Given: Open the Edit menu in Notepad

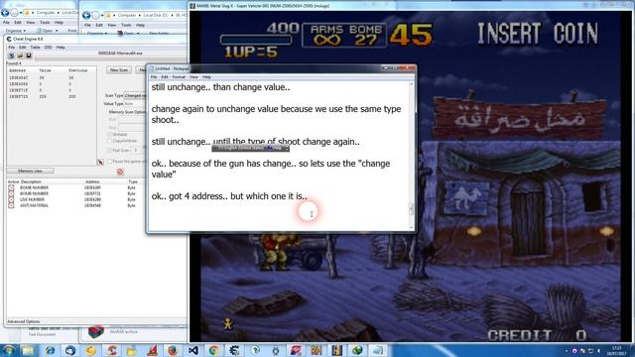Looking at the screenshot, I should (165, 77).
